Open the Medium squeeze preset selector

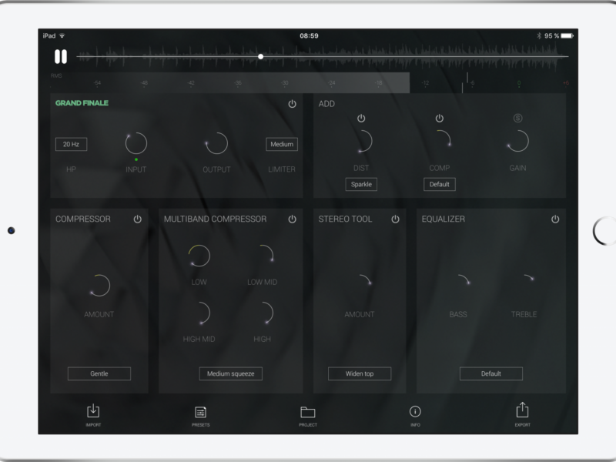[x=230, y=373]
